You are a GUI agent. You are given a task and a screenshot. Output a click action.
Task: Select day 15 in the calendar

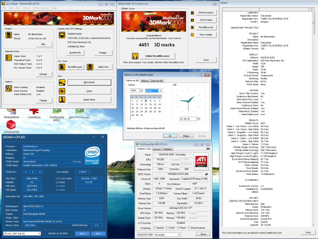[x=132, y=108]
